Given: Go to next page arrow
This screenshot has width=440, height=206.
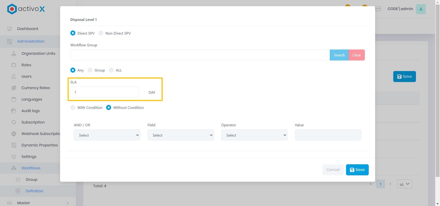Looking at the screenshot, I should (390, 184).
